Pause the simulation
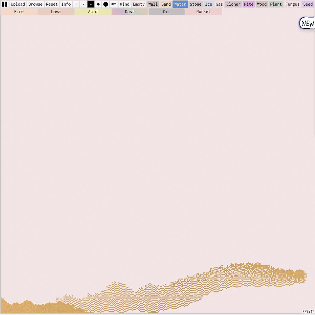 coord(5,4)
